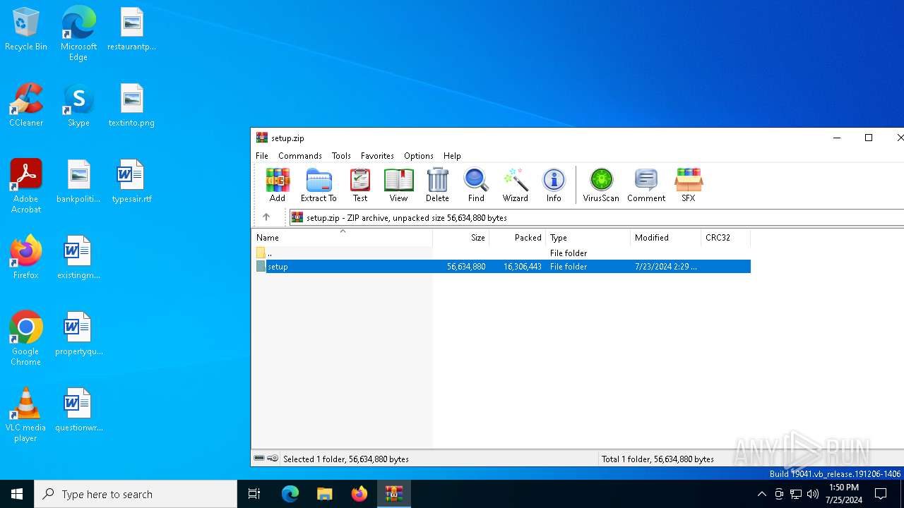Open the notification center icon

pyautogui.click(x=881, y=494)
